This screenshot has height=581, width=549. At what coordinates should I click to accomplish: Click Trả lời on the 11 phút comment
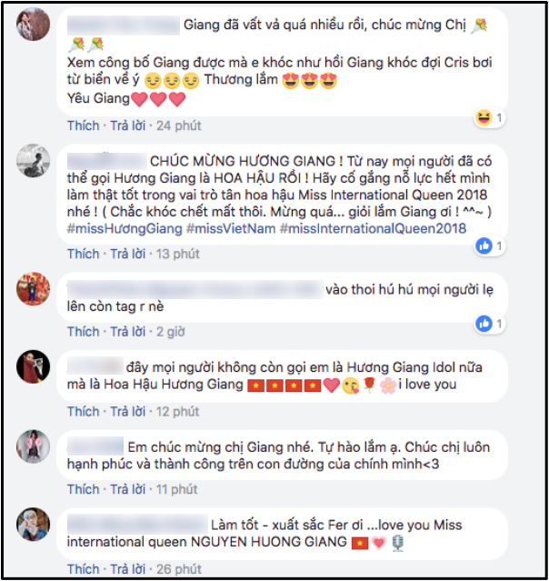128,489
